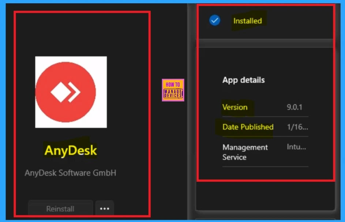This screenshot has width=345, height=222.
Task: Click the truncated Intu... service value
Action: pos(296,147)
